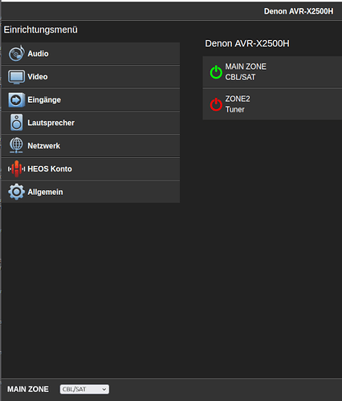The width and height of the screenshot is (342, 401).
Task: Select the HEOS Konto menu entry
Action: point(91,168)
